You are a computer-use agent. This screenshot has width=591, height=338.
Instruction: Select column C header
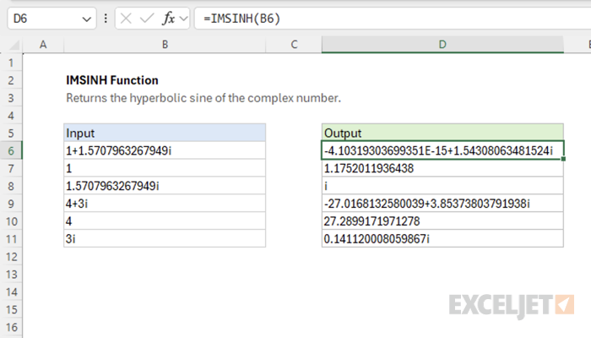tap(294, 45)
